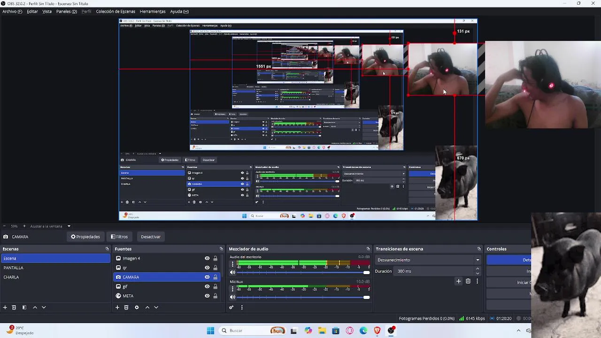Add a scene transition with plus
This screenshot has height=338, width=601.
coord(459,281)
